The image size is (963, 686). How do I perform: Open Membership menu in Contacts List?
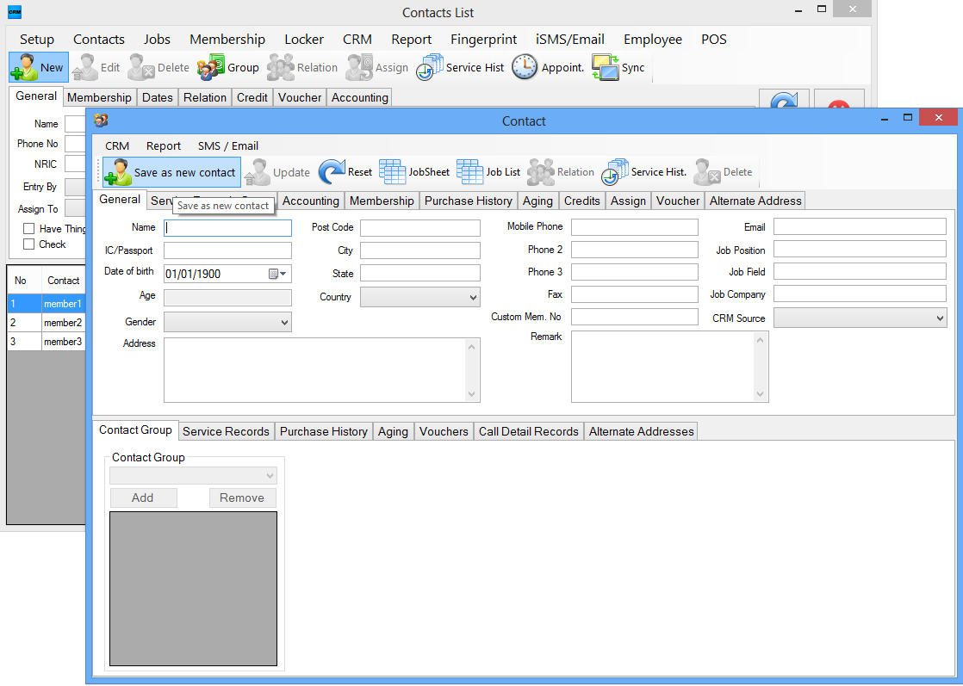tap(227, 40)
